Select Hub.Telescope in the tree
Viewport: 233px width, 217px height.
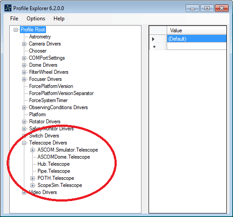(53, 164)
